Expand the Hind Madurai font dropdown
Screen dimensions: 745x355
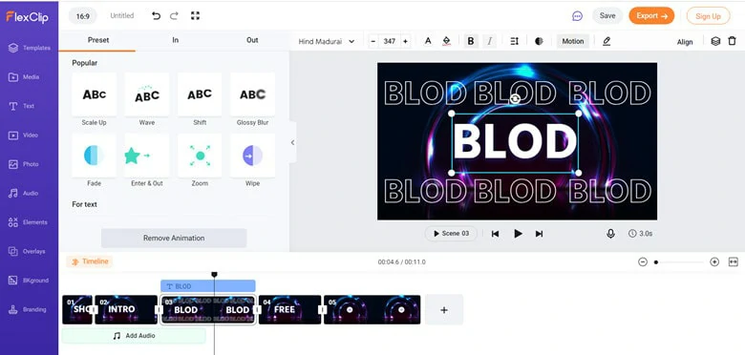327,41
